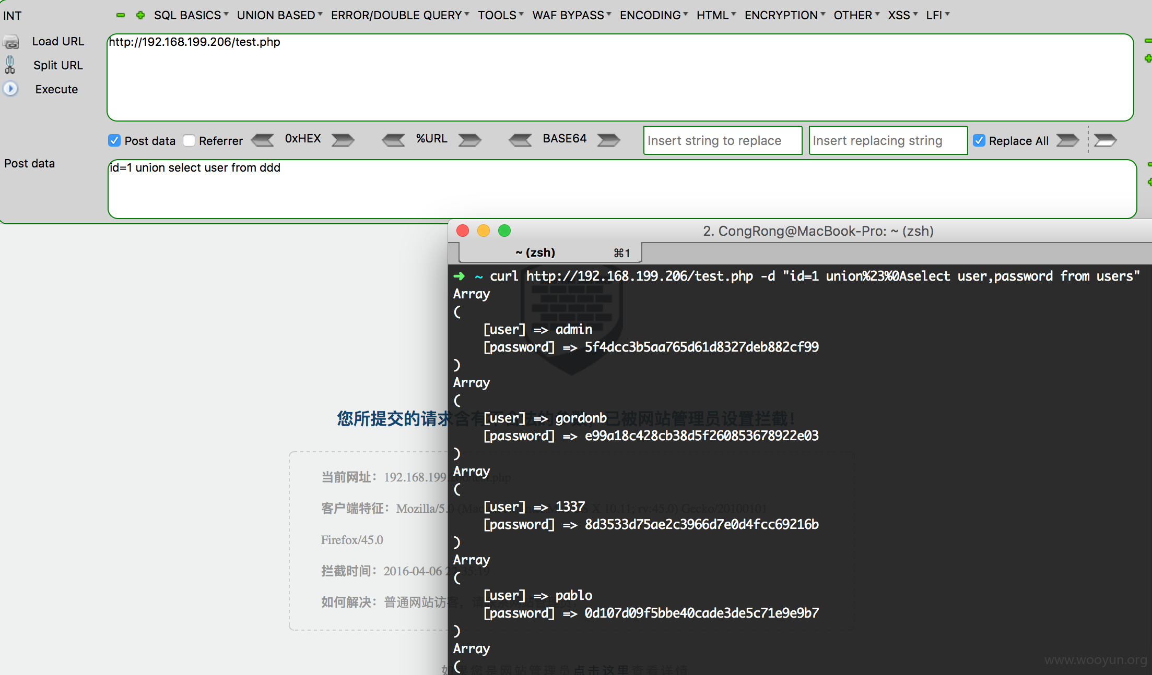The height and width of the screenshot is (675, 1152).
Task: Click the Split URL label button
Action: 58,65
